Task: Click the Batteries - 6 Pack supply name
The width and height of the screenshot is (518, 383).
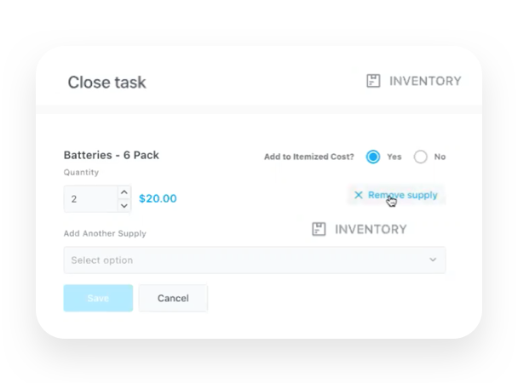Action: tap(112, 155)
